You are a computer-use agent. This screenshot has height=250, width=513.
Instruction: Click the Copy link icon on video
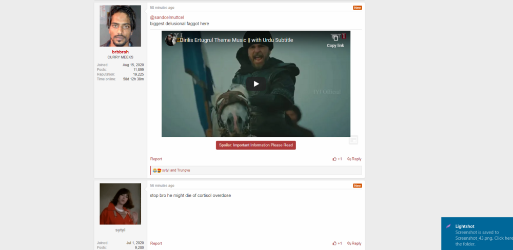click(336, 37)
